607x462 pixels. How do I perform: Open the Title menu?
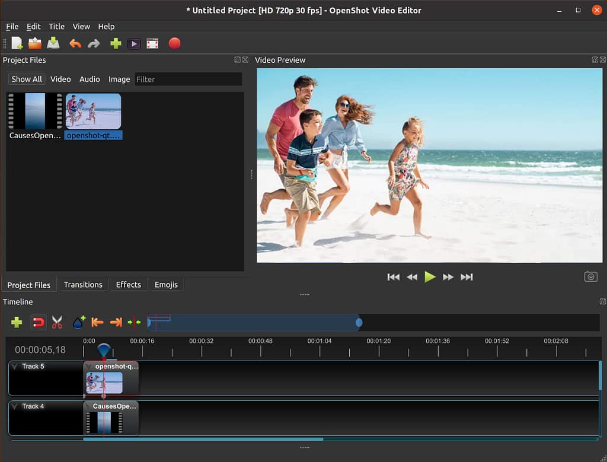[x=56, y=26]
